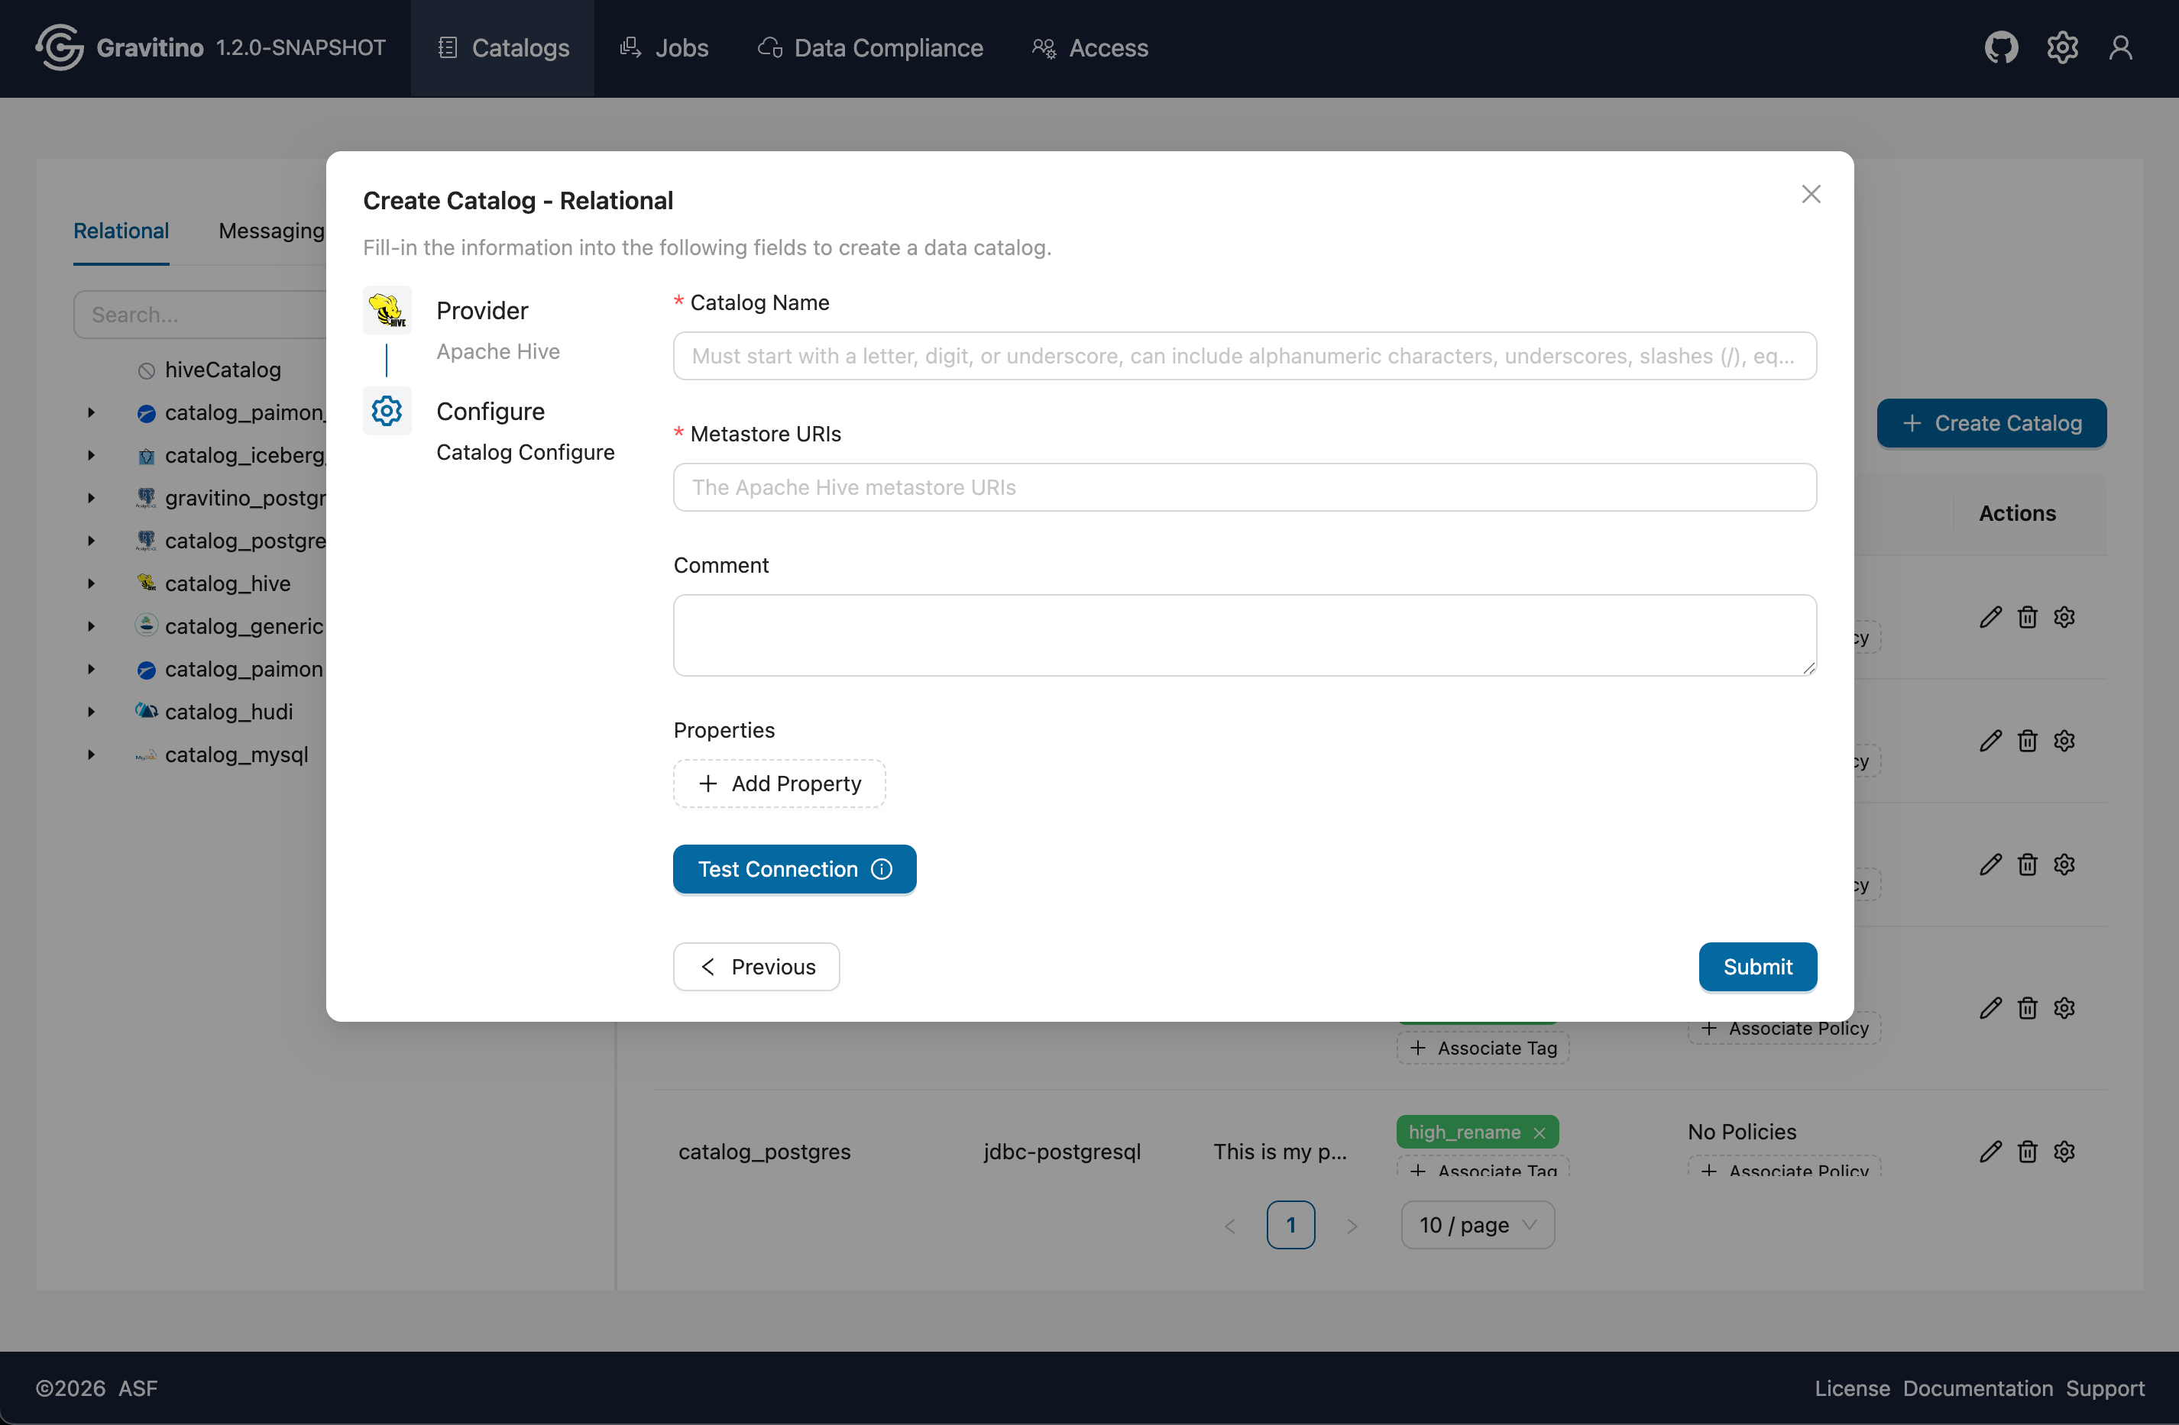Focus the Catalog Name input field
The image size is (2179, 1425).
click(1245, 356)
